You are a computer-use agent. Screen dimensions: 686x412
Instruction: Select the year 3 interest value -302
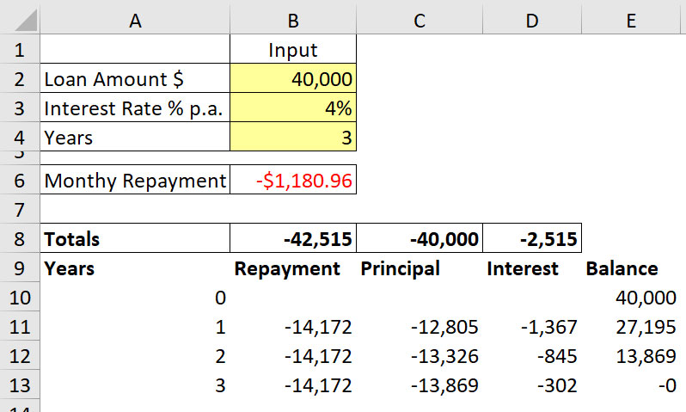pos(532,385)
